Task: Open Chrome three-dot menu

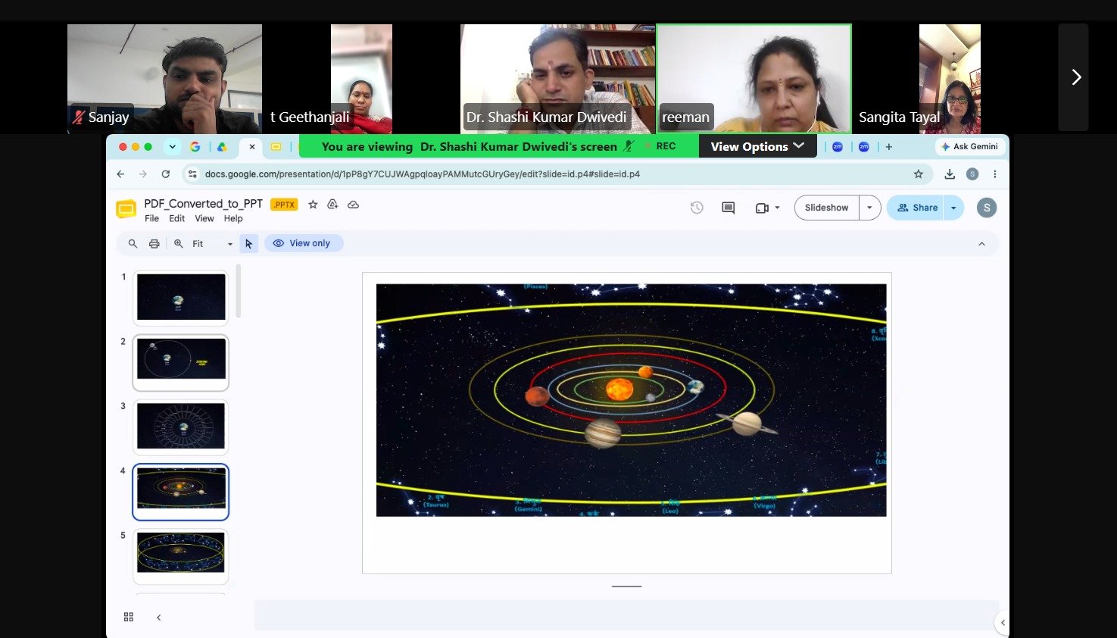Action: tap(995, 174)
